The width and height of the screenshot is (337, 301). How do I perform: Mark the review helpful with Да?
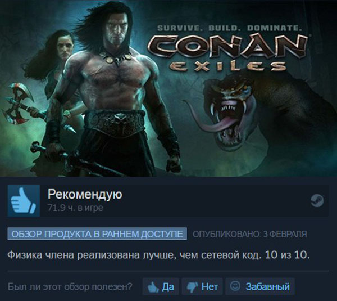click(161, 286)
